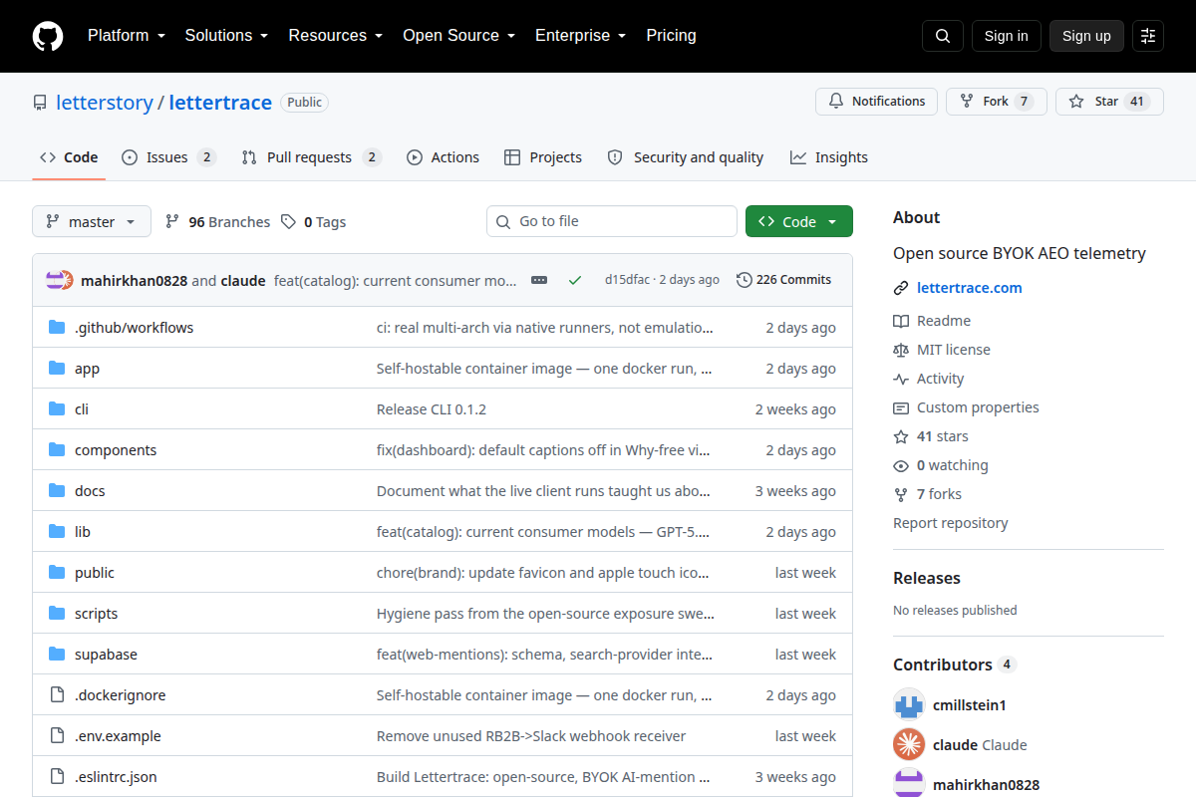Click the green check status icon
Viewport: 1196px width, 797px height.
coord(575,280)
